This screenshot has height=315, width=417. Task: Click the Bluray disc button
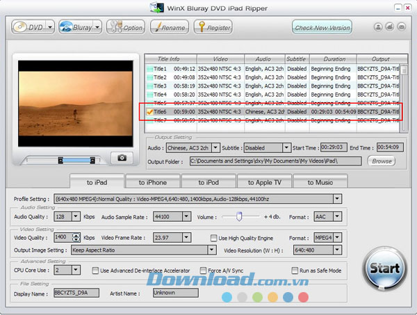(76, 27)
